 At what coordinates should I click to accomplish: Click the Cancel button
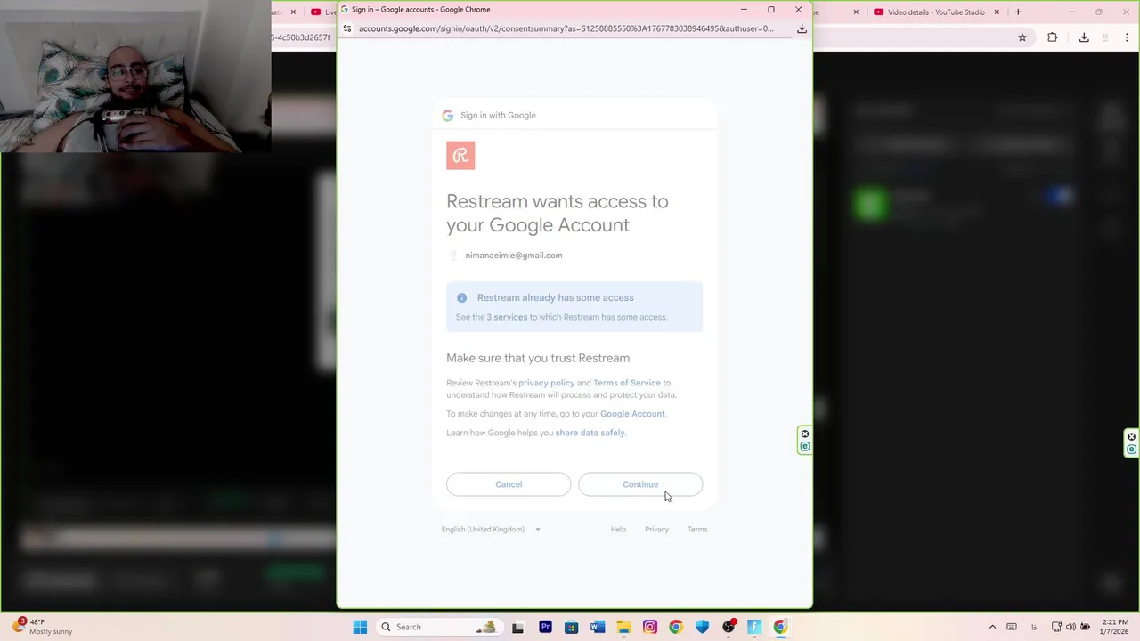pyautogui.click(x=509, y=484)
